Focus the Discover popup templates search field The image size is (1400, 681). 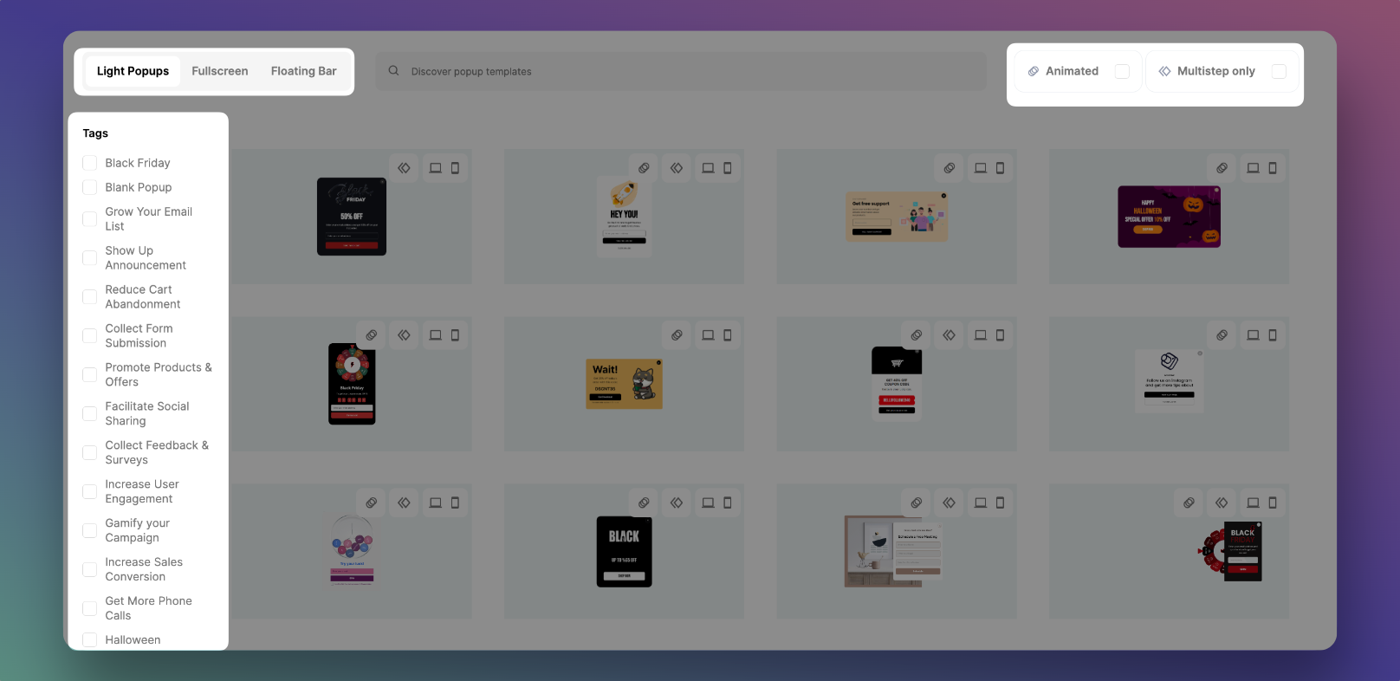click(x=681, y=71)
